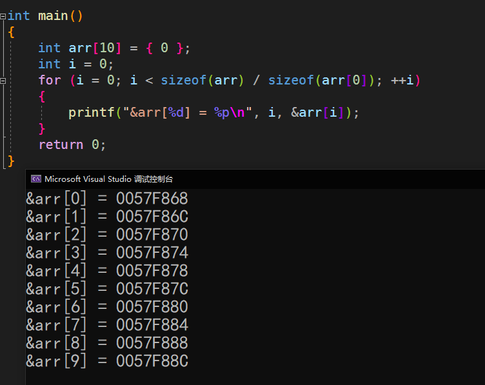Image resolution: width=485 pixels, height=385 pixels.
Task: Place cursor on printf function call
Action: [92, 113]
